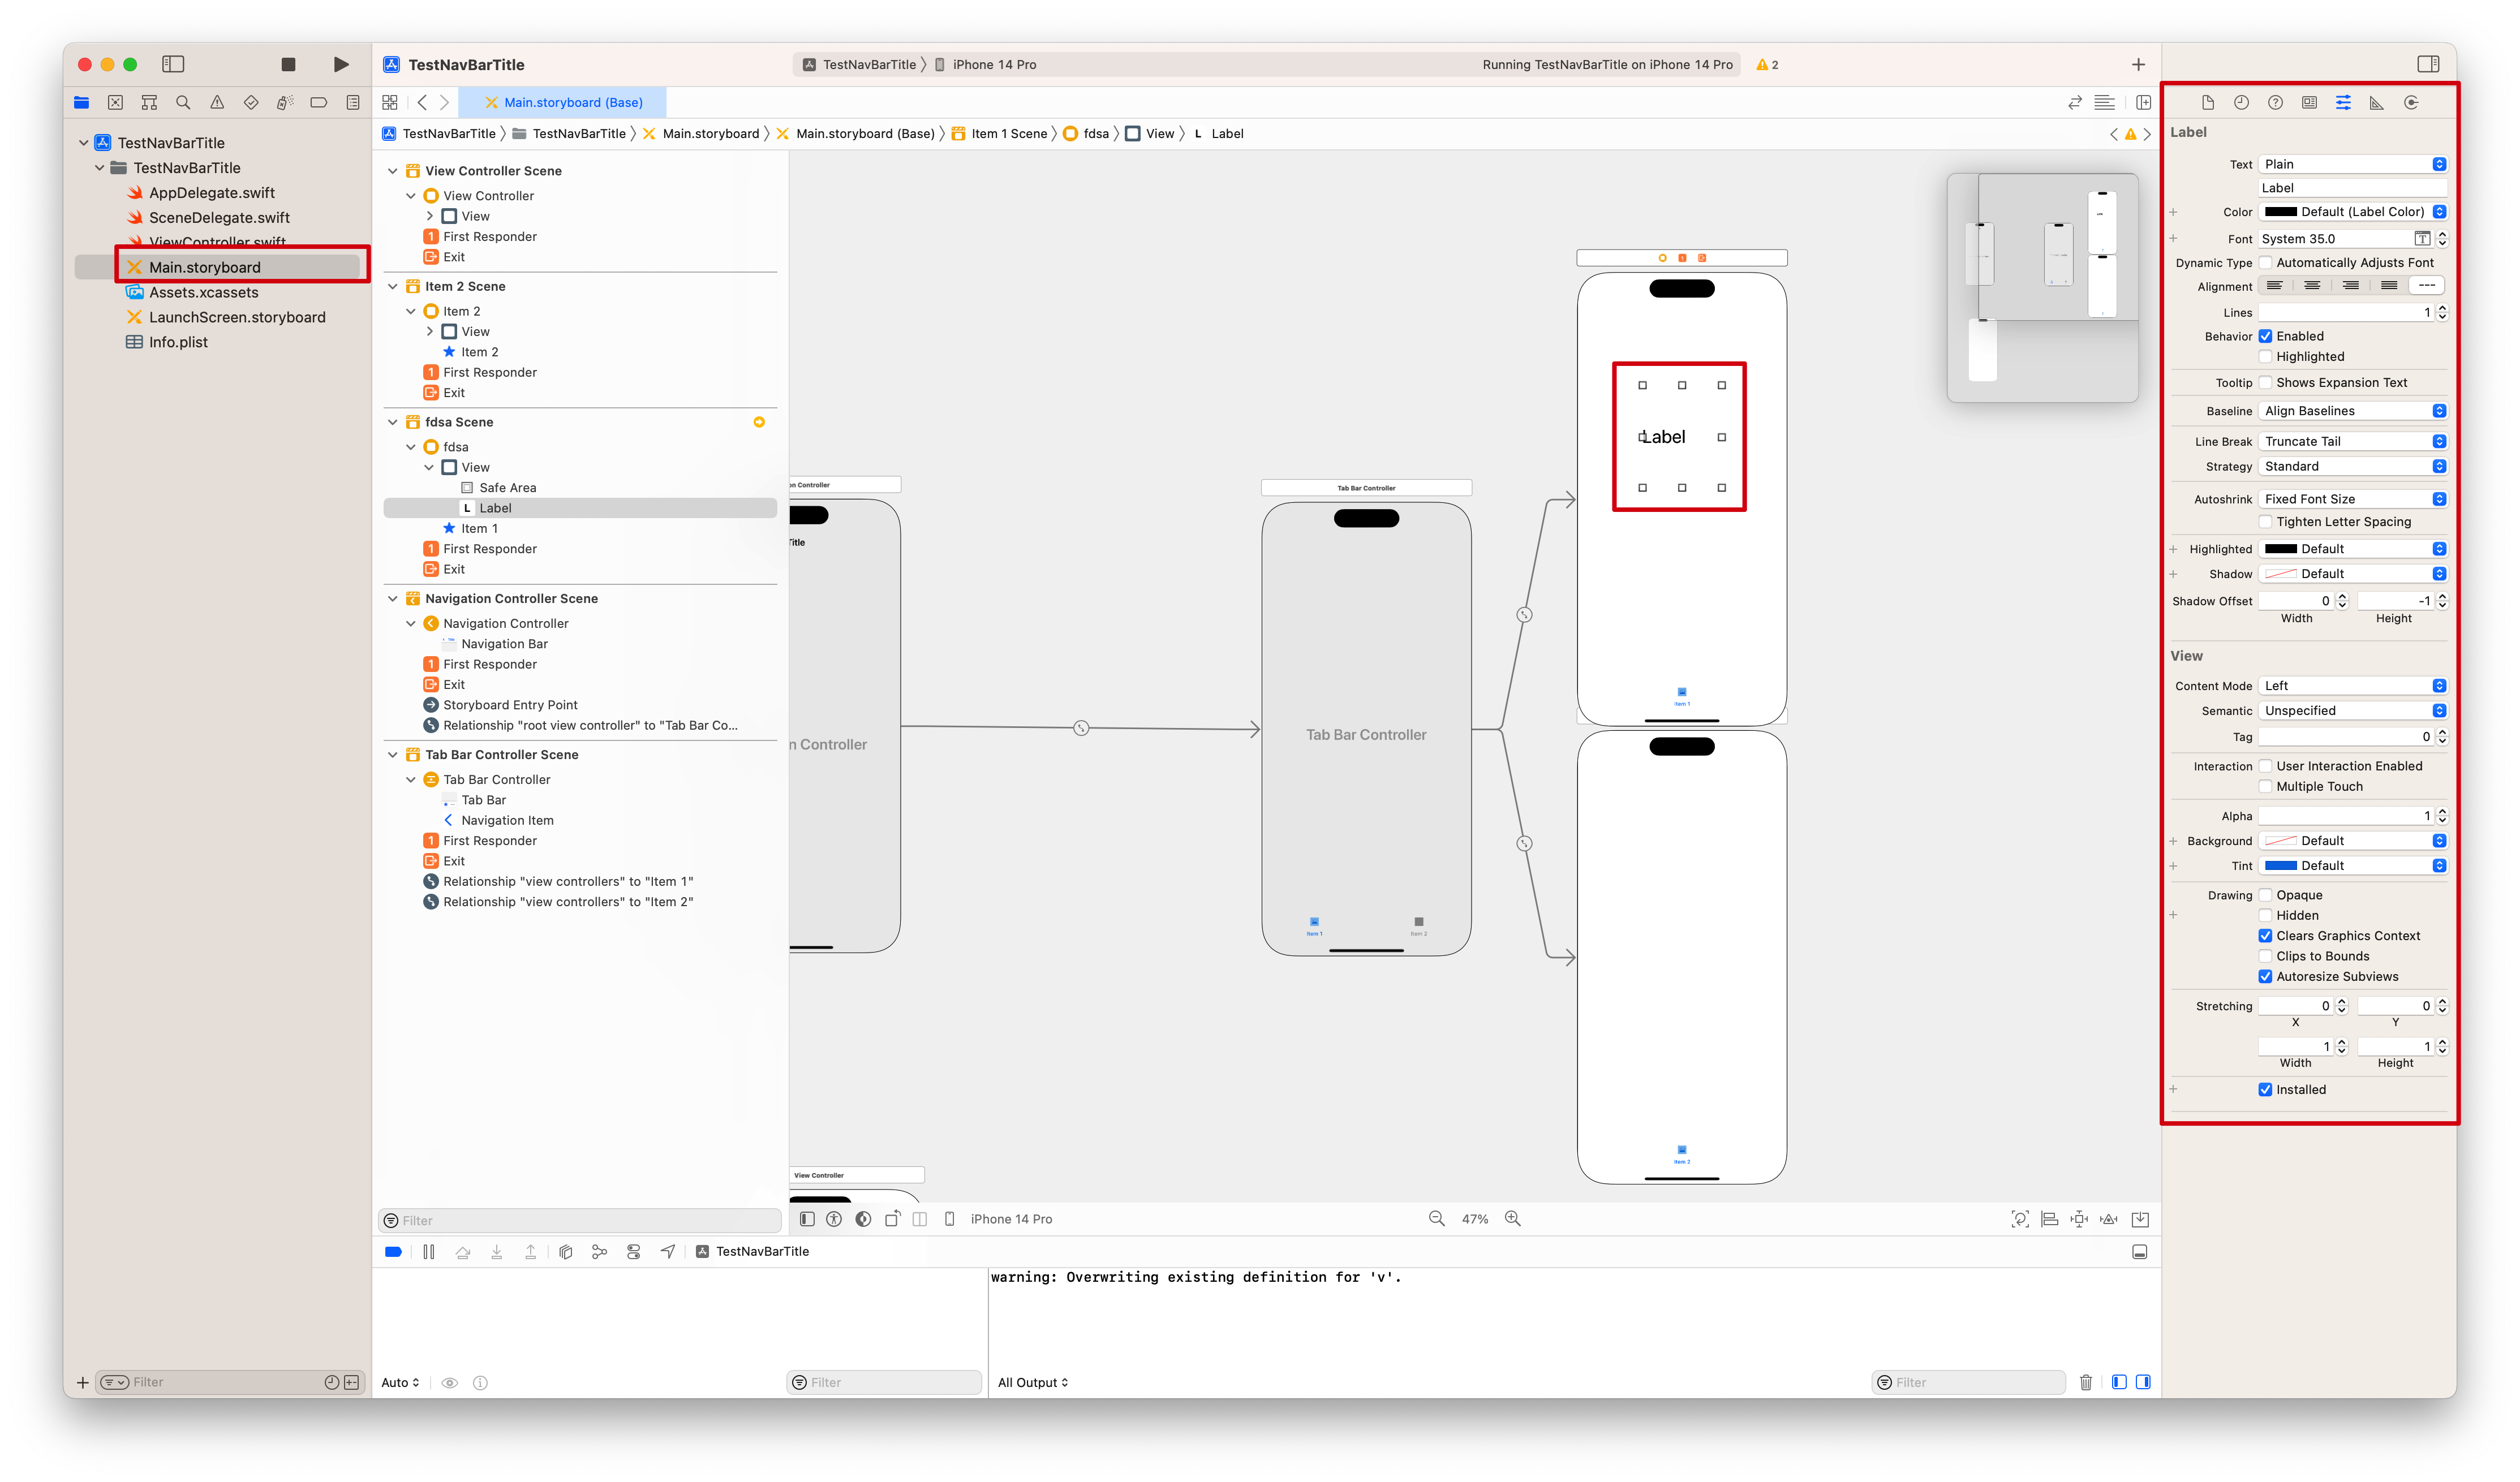Open the Report navigator icon
Viewport: 2520px width, 1482px height.
click(x=353, y=102)
